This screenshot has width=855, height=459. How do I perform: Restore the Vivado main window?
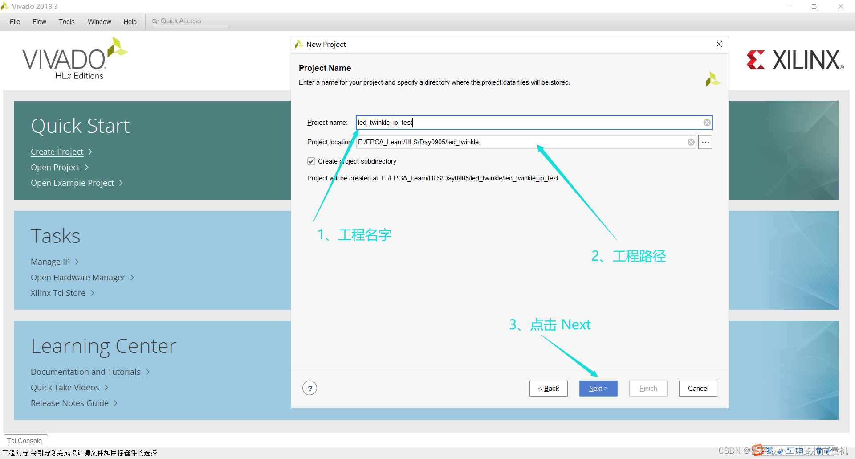[x=814, y=6]
